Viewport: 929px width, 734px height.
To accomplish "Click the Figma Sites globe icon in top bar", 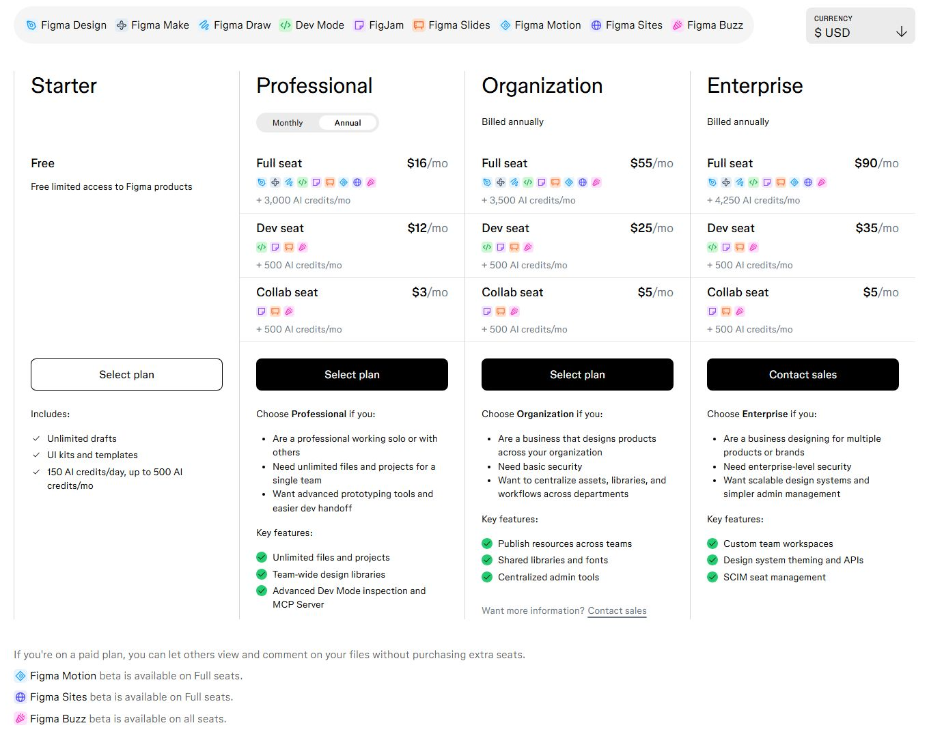I will (596, 25).
